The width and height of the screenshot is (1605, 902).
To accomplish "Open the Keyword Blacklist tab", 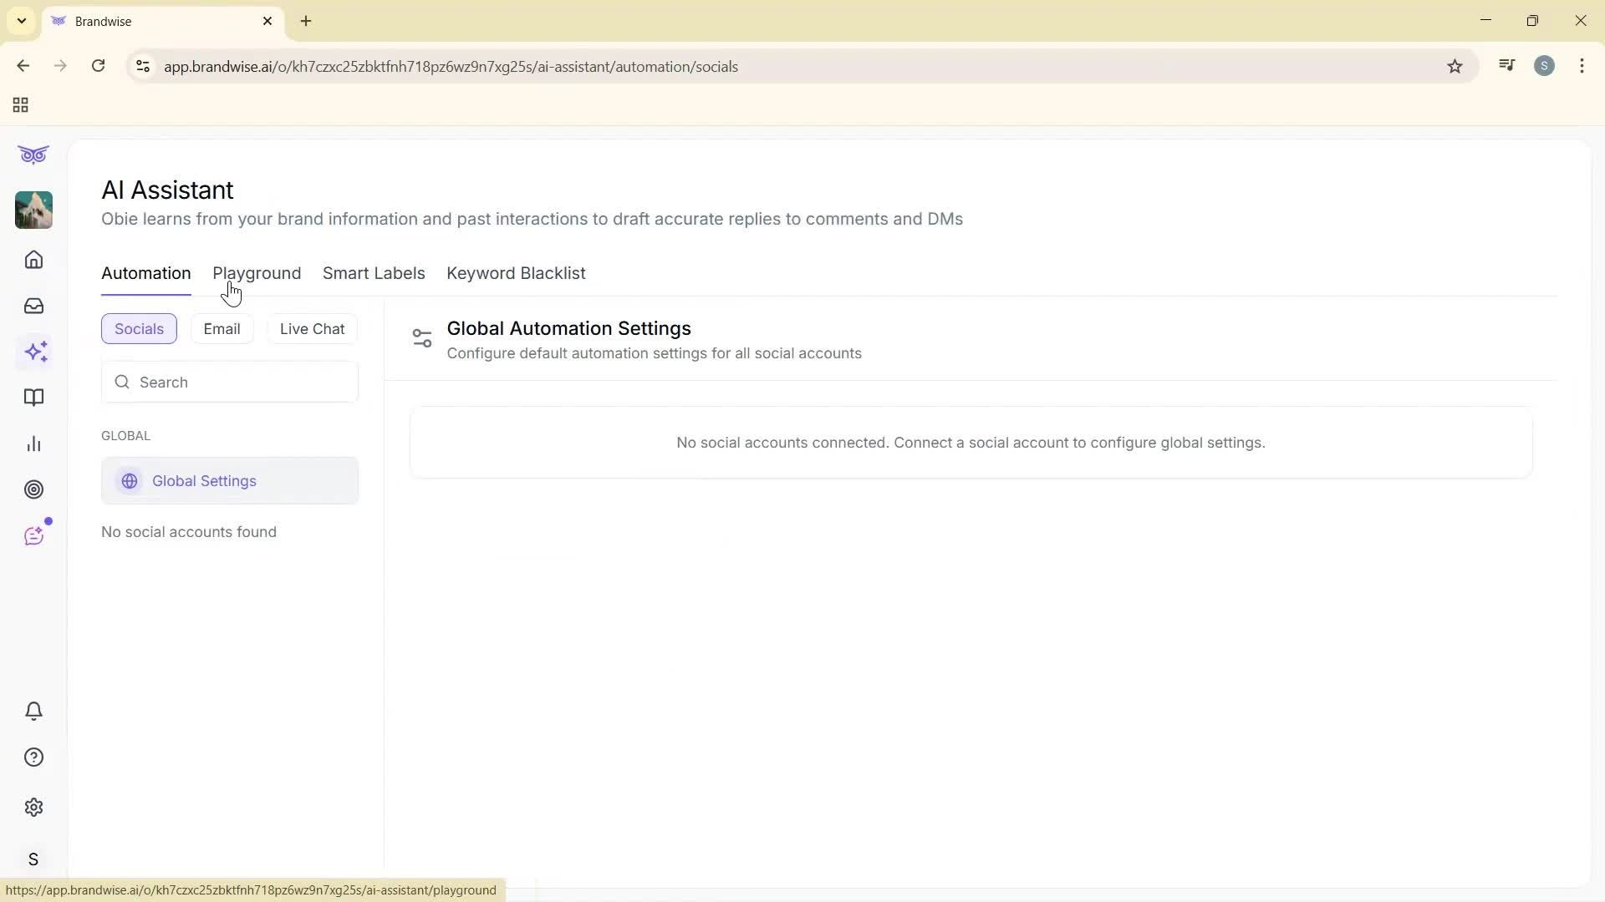I will (516, 273).
